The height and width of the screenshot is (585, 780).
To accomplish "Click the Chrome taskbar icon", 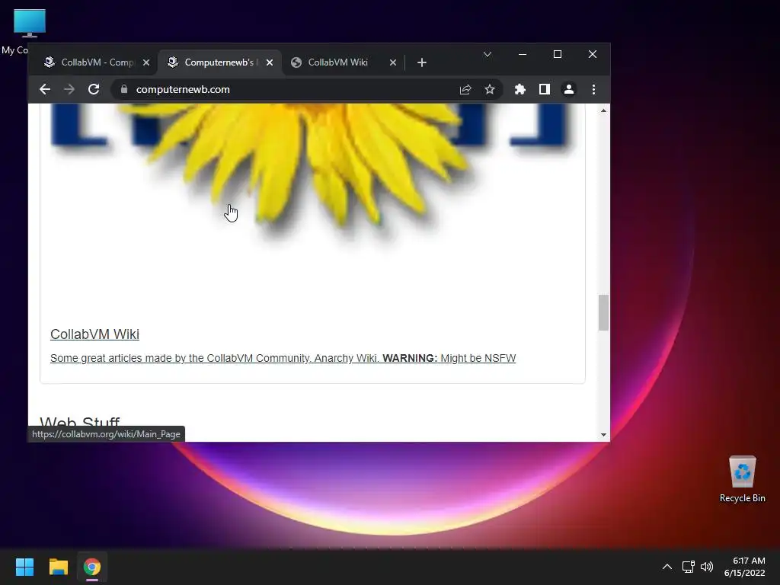I will pyautogui.click(x=92, y=567).
